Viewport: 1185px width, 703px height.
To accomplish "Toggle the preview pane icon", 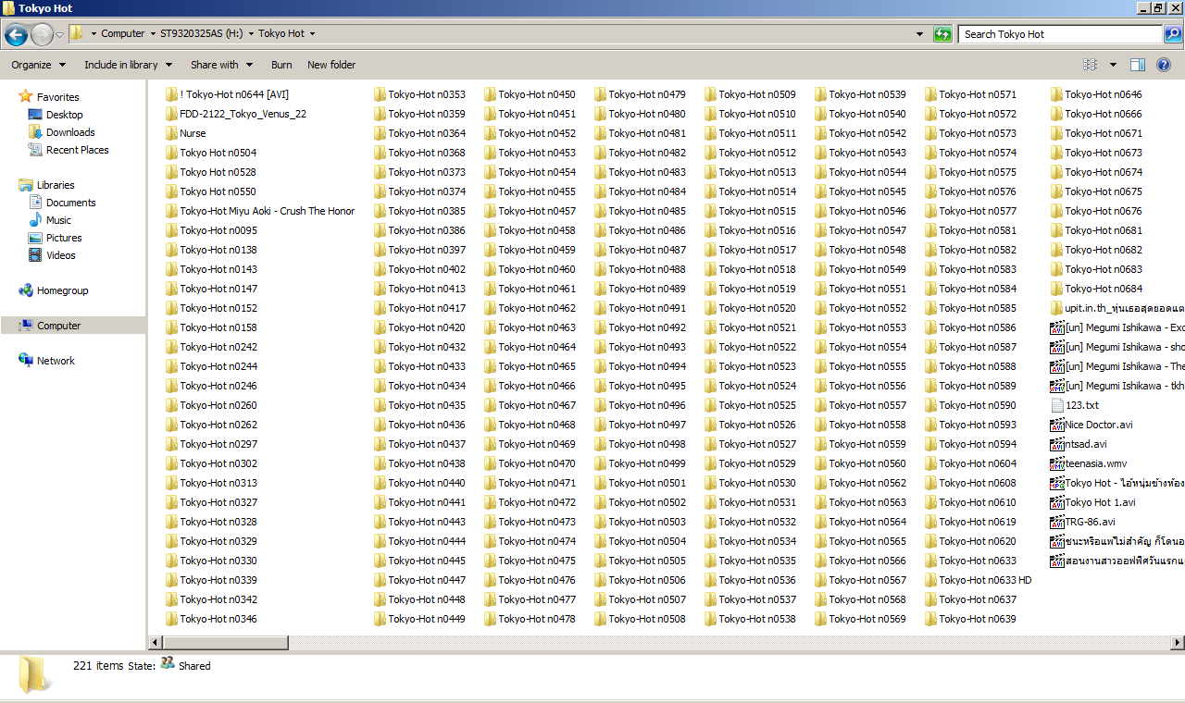I will [1138, 65].
